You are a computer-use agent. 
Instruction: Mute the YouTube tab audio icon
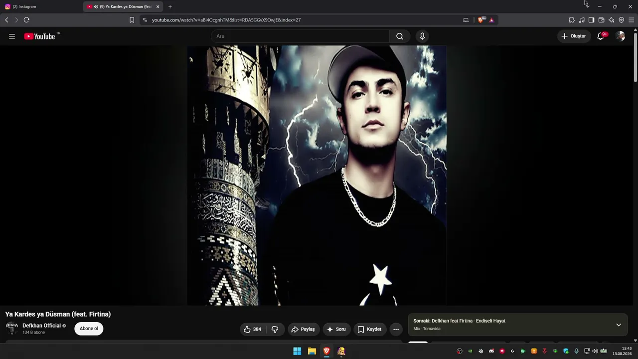[x=96, y=6]
